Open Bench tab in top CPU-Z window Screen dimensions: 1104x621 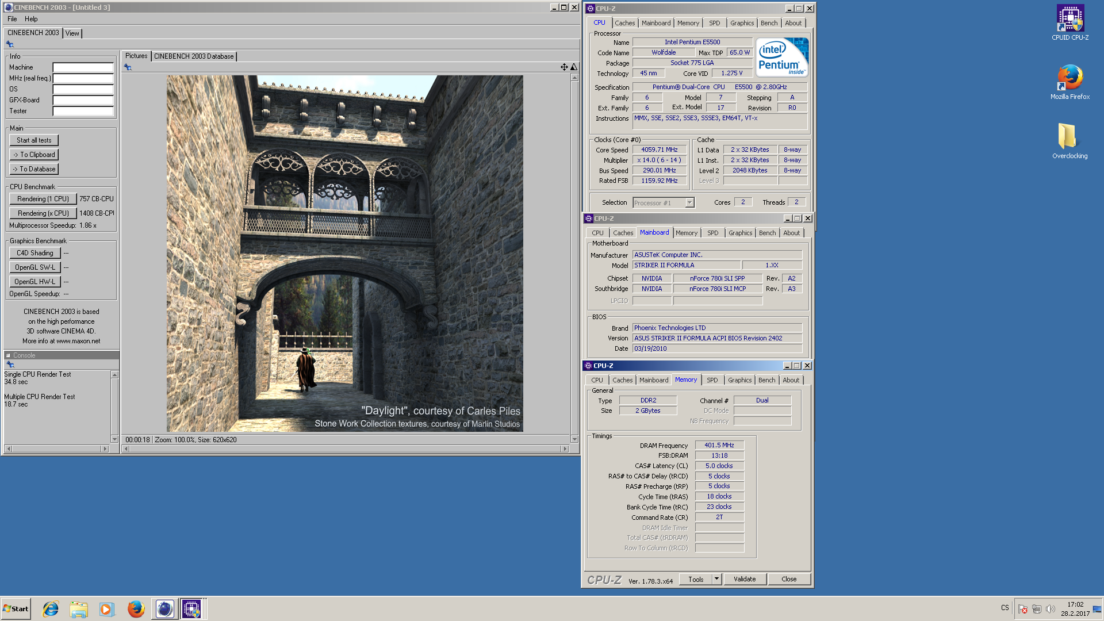tap(769, 23)
